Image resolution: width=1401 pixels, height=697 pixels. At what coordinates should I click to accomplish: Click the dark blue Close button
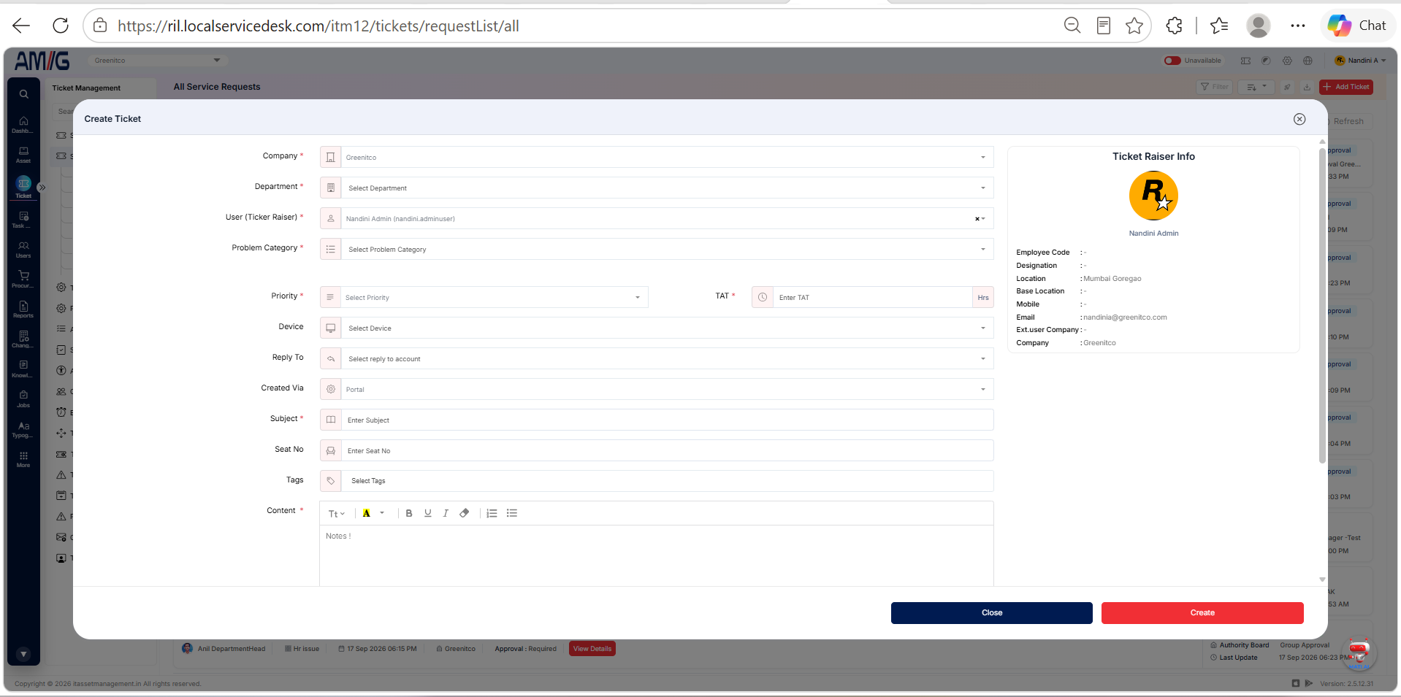coord(992,613)
